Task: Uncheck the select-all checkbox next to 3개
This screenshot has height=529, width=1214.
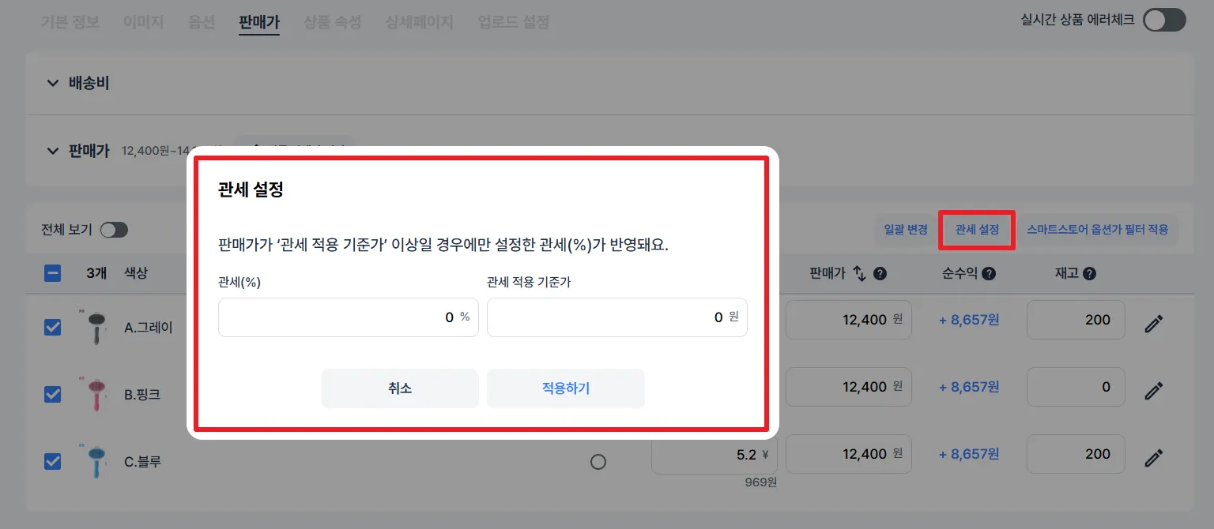Action: tap(53, 274)
